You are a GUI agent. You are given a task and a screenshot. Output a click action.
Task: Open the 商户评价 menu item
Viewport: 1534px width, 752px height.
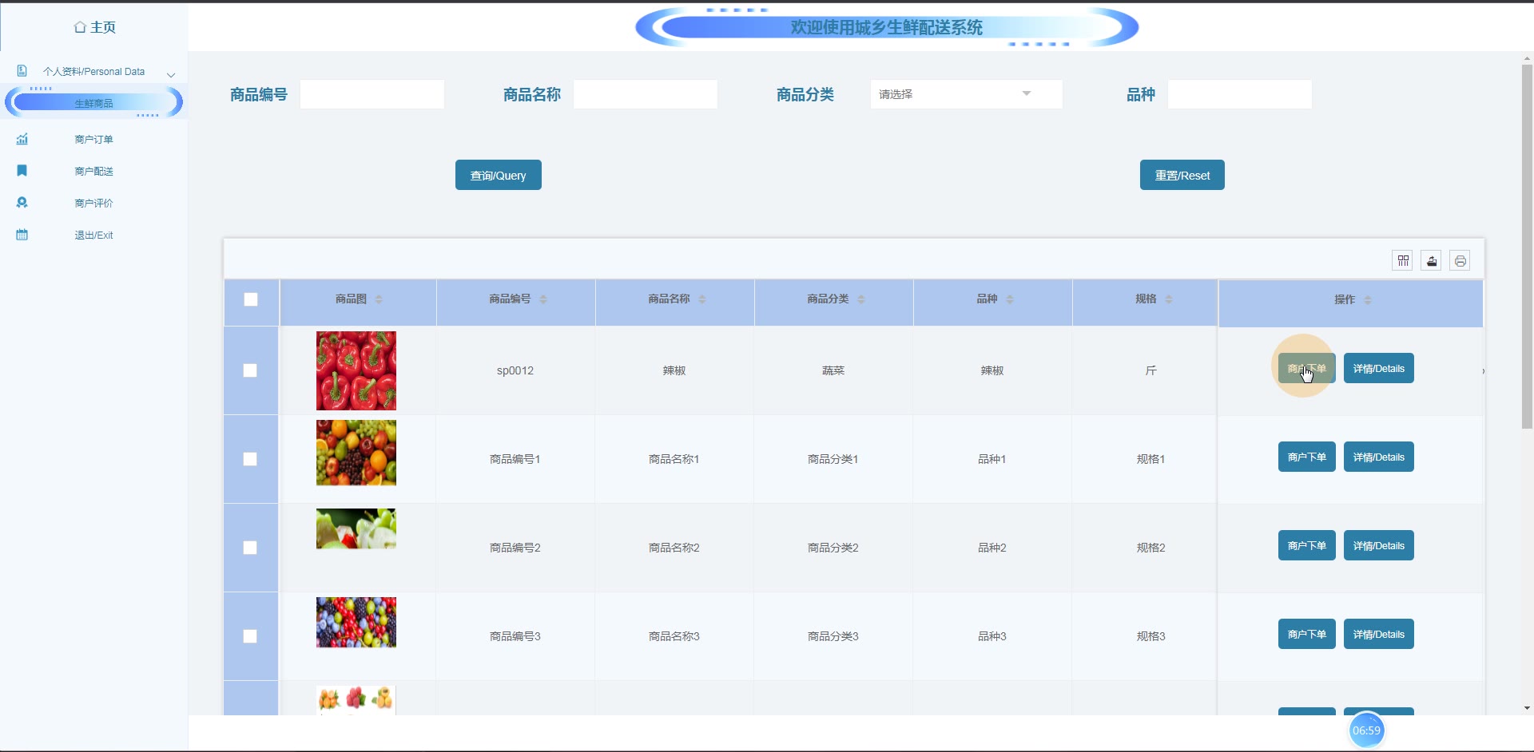94,203
